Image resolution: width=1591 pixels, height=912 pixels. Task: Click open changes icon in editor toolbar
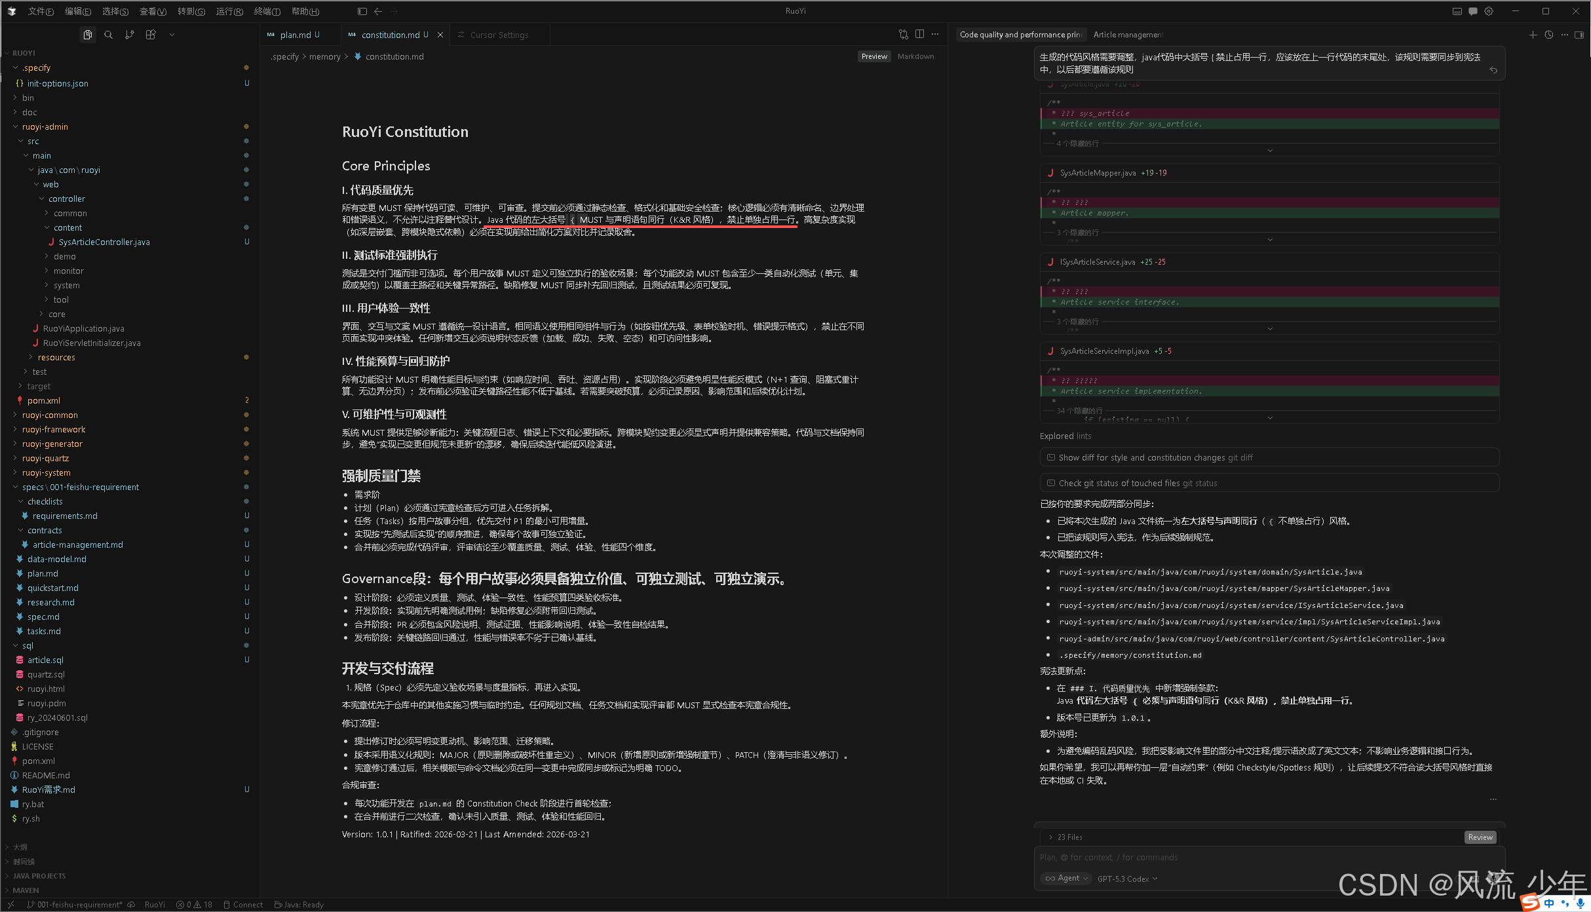tap(904, 34)
